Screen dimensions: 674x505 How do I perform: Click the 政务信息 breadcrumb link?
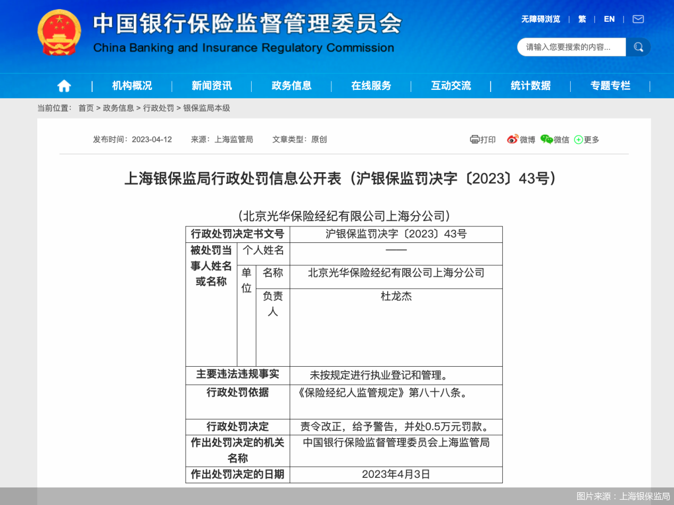point(119,108)
